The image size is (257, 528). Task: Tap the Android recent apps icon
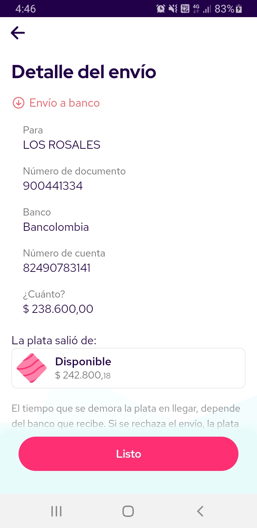(x=56, y=511)
